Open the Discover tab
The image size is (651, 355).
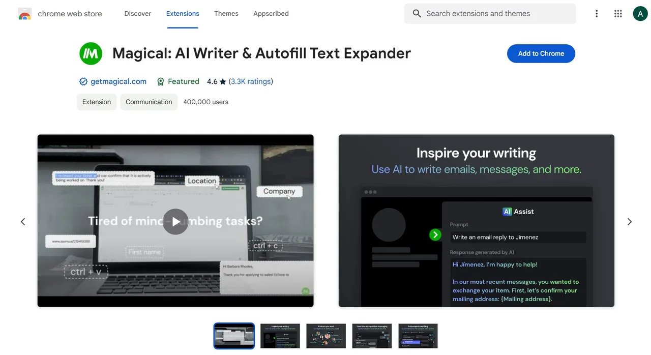click(138, 14)
